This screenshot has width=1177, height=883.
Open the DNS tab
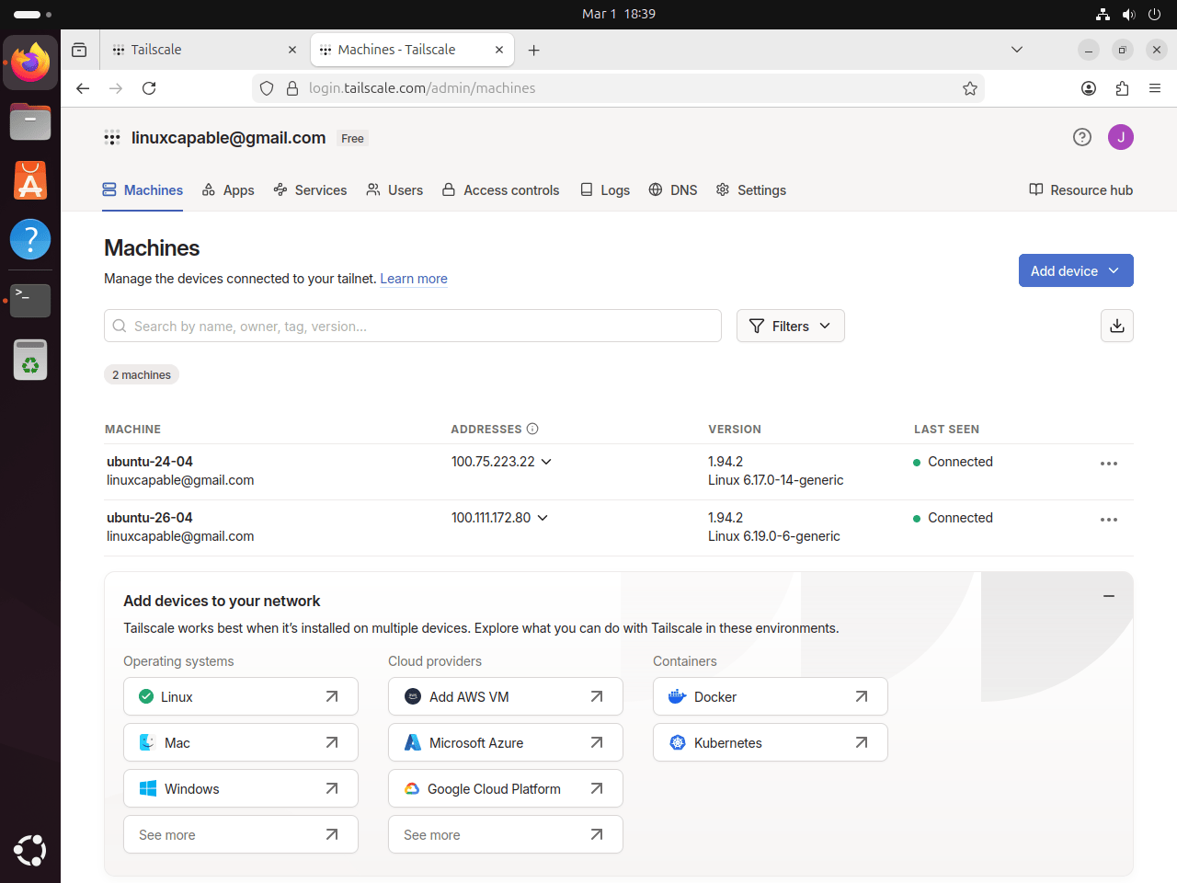[673, 190]
